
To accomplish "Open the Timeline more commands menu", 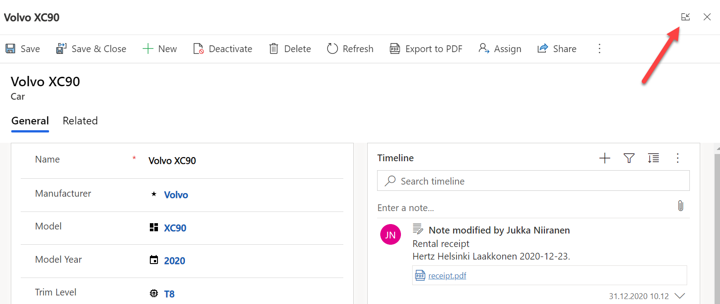I will tap(678, 158).
